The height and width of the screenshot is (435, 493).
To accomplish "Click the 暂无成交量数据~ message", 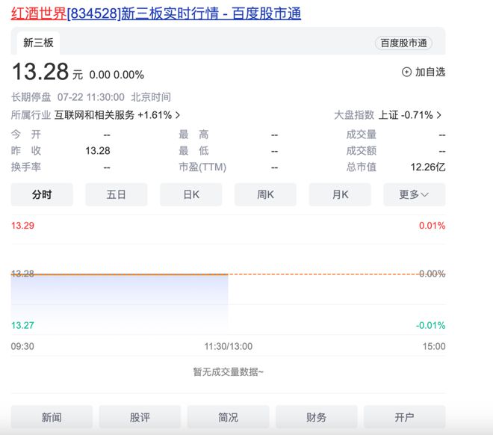I will pos(229,372).
